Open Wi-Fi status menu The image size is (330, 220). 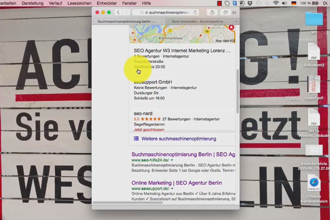point(276,3)
